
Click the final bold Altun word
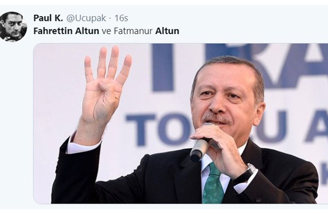167,31
